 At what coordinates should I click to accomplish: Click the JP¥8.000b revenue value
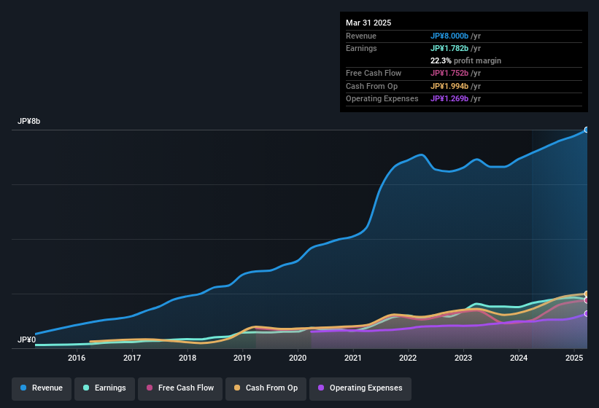(x=449, y=36)
